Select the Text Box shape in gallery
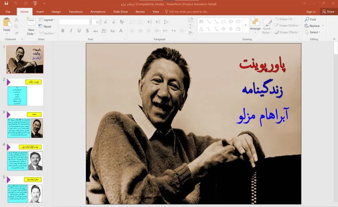 pos(201,22)
